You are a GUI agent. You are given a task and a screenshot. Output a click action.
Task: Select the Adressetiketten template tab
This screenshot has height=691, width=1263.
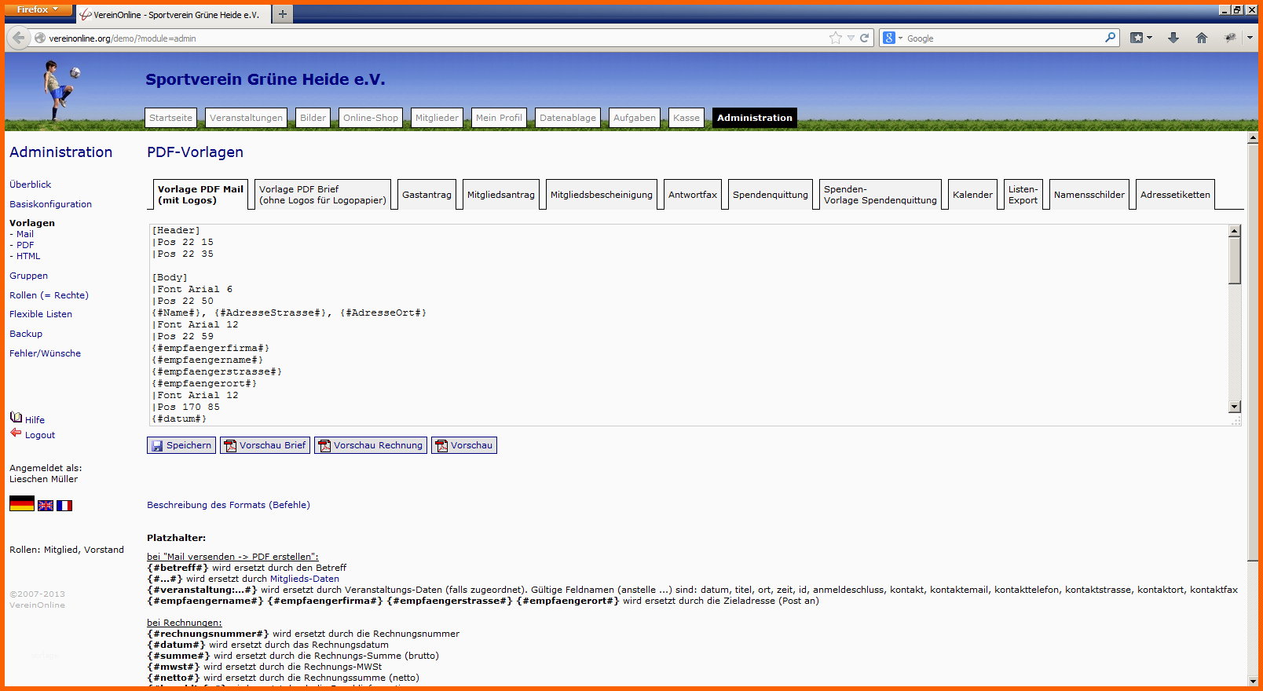click(1174, 195)
